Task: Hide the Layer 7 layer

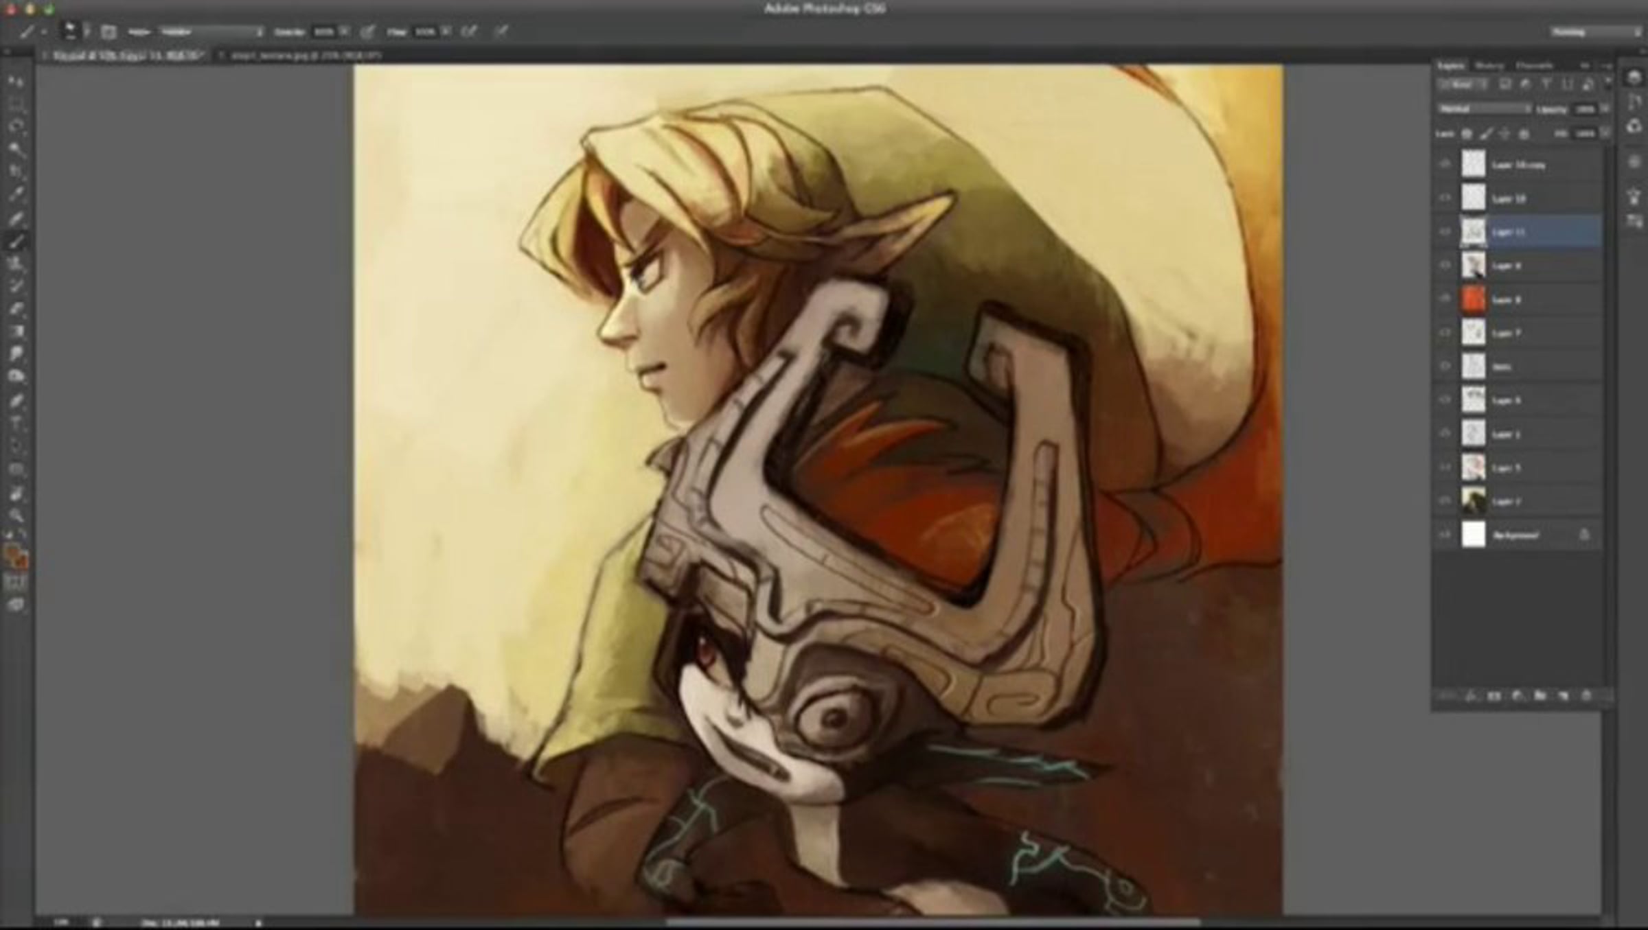Action: [1445, 333]
